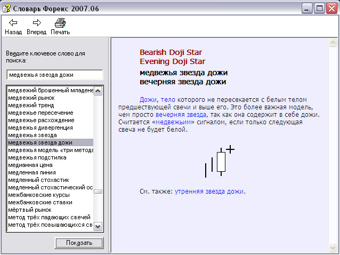This screenshot has width=340, height=255.
Task: Print the article with Печать
Action: [60, 27]
